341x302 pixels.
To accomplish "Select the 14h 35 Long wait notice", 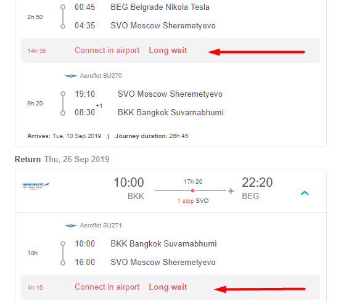I will point(170,51).
